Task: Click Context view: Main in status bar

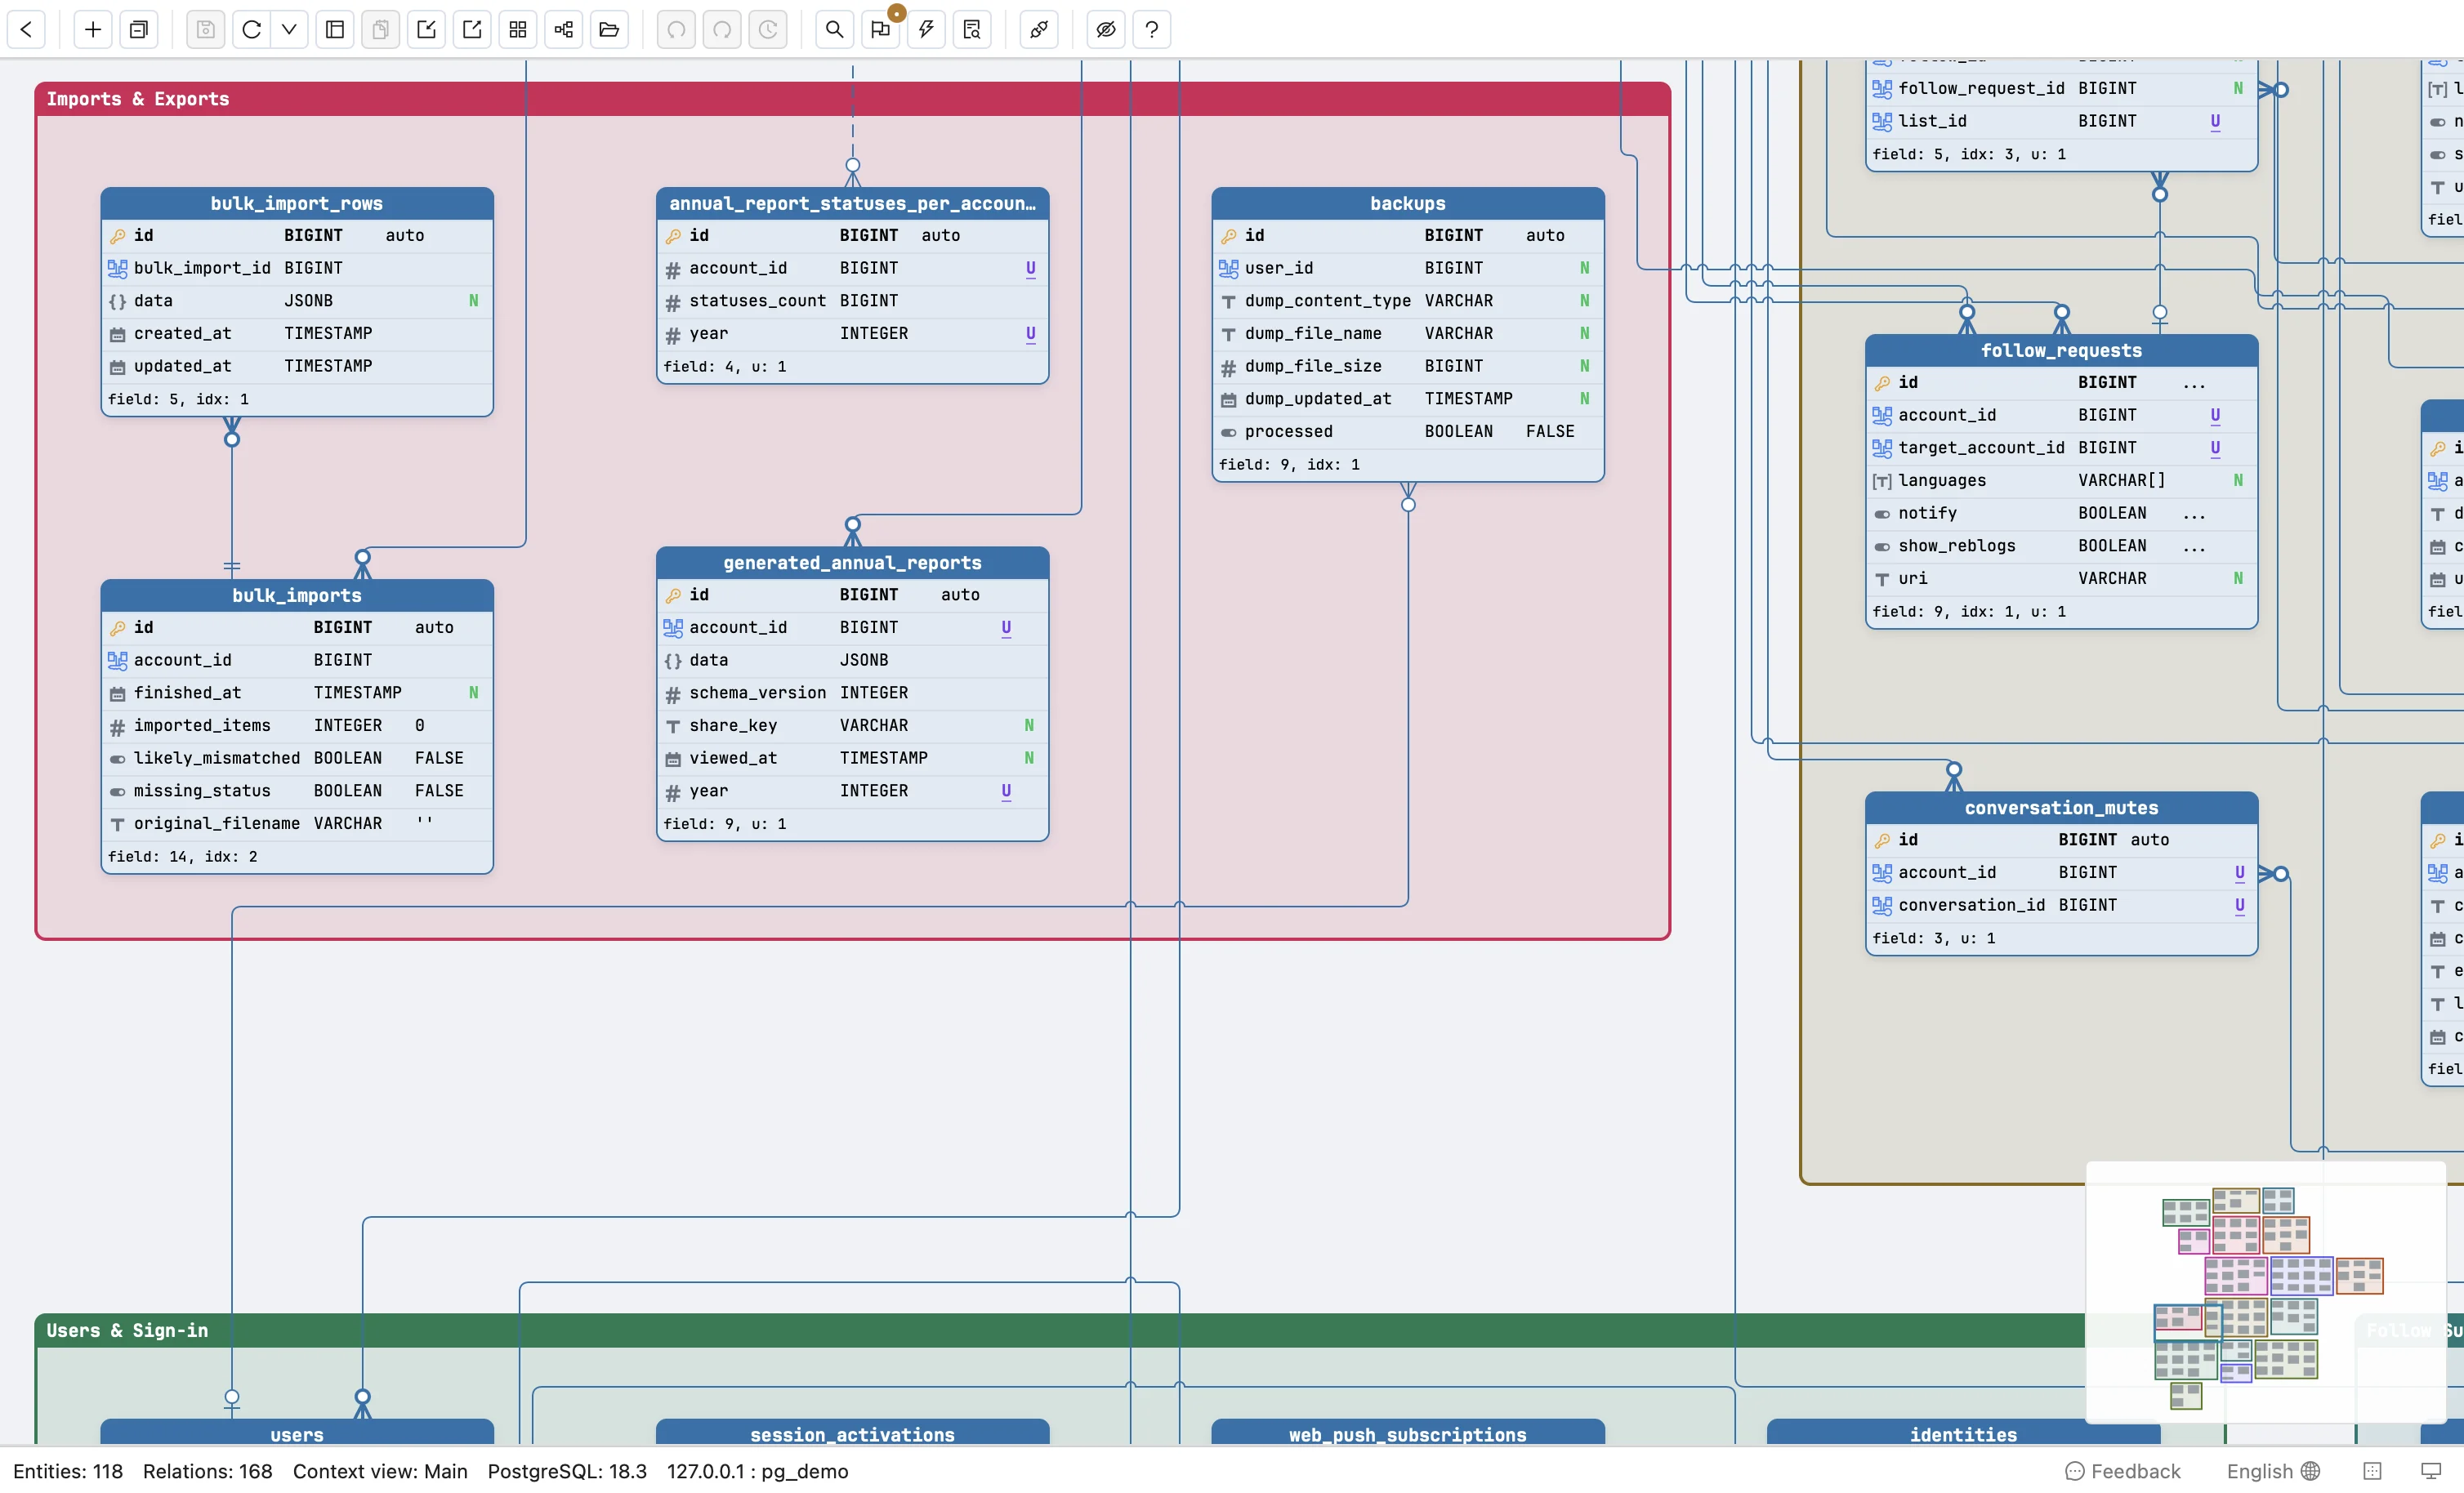Action: click(380, 1471)
